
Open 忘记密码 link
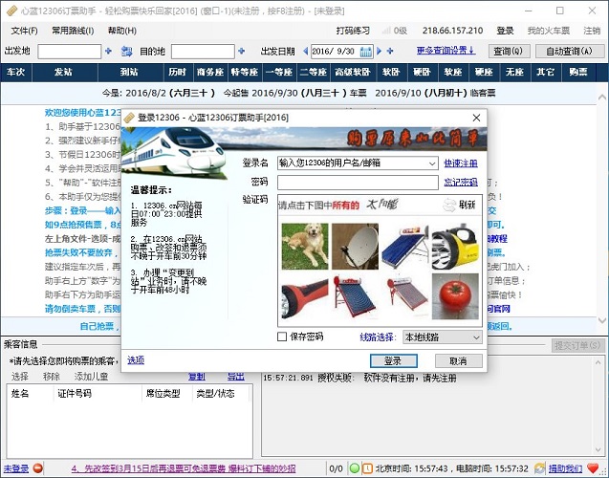(x=461, y=182)
